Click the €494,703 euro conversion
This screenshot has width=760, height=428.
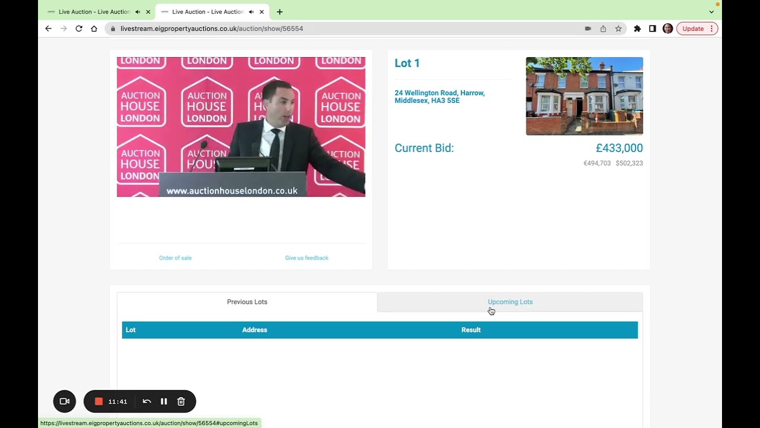[597, 163]
